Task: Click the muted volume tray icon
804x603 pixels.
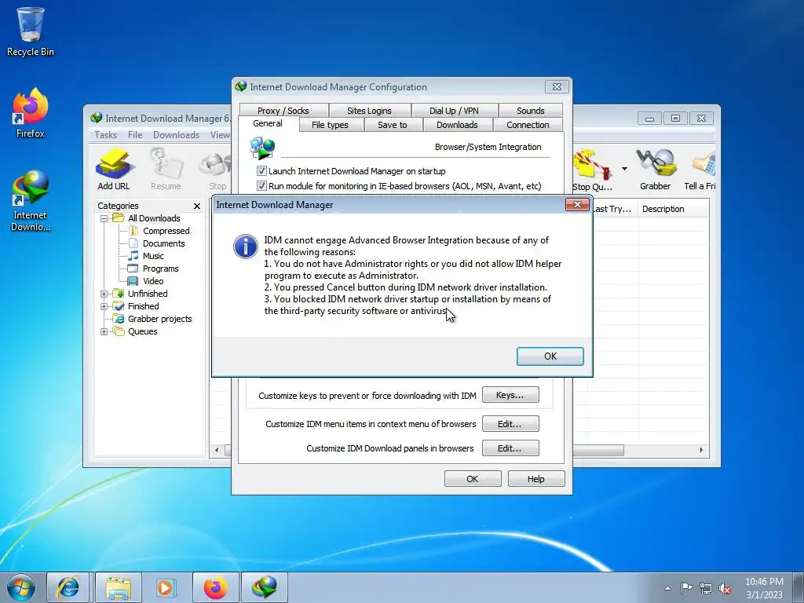Action: 725,588
